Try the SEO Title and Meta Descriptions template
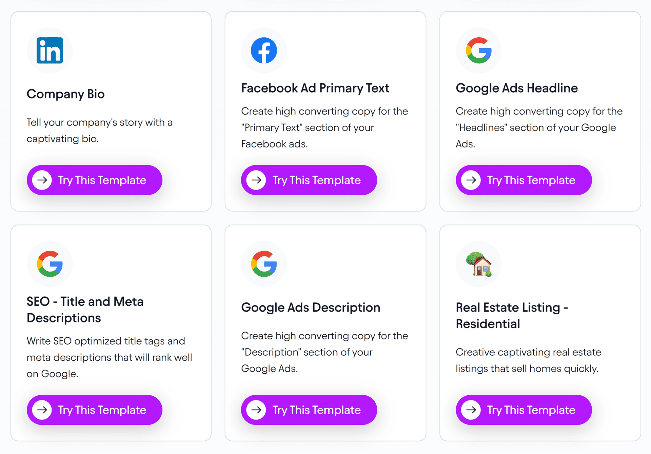651x454 pixels. click(95, 410)
